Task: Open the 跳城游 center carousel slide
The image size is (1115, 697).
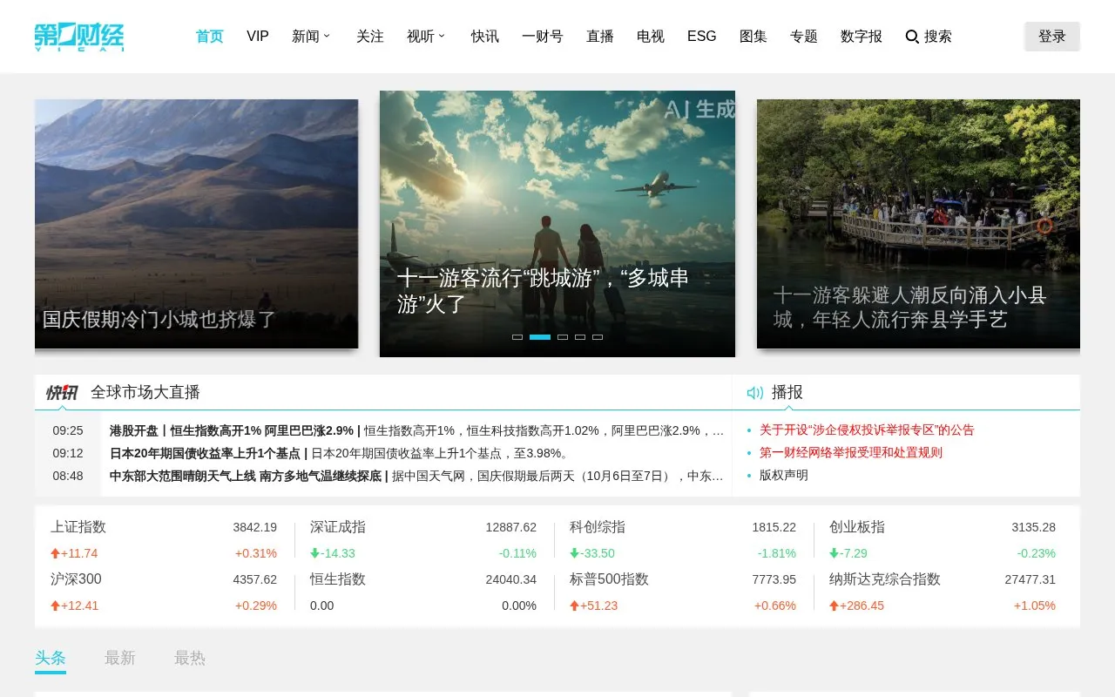Action: [x=557, y=224]
